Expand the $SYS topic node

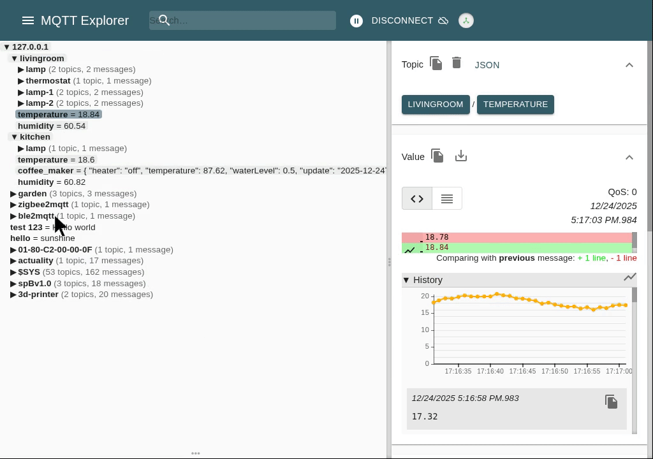pyautogui.click(x=13, y=272)
